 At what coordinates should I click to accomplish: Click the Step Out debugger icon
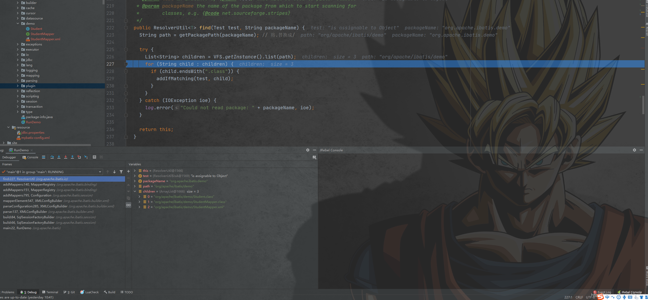(72, 157)
